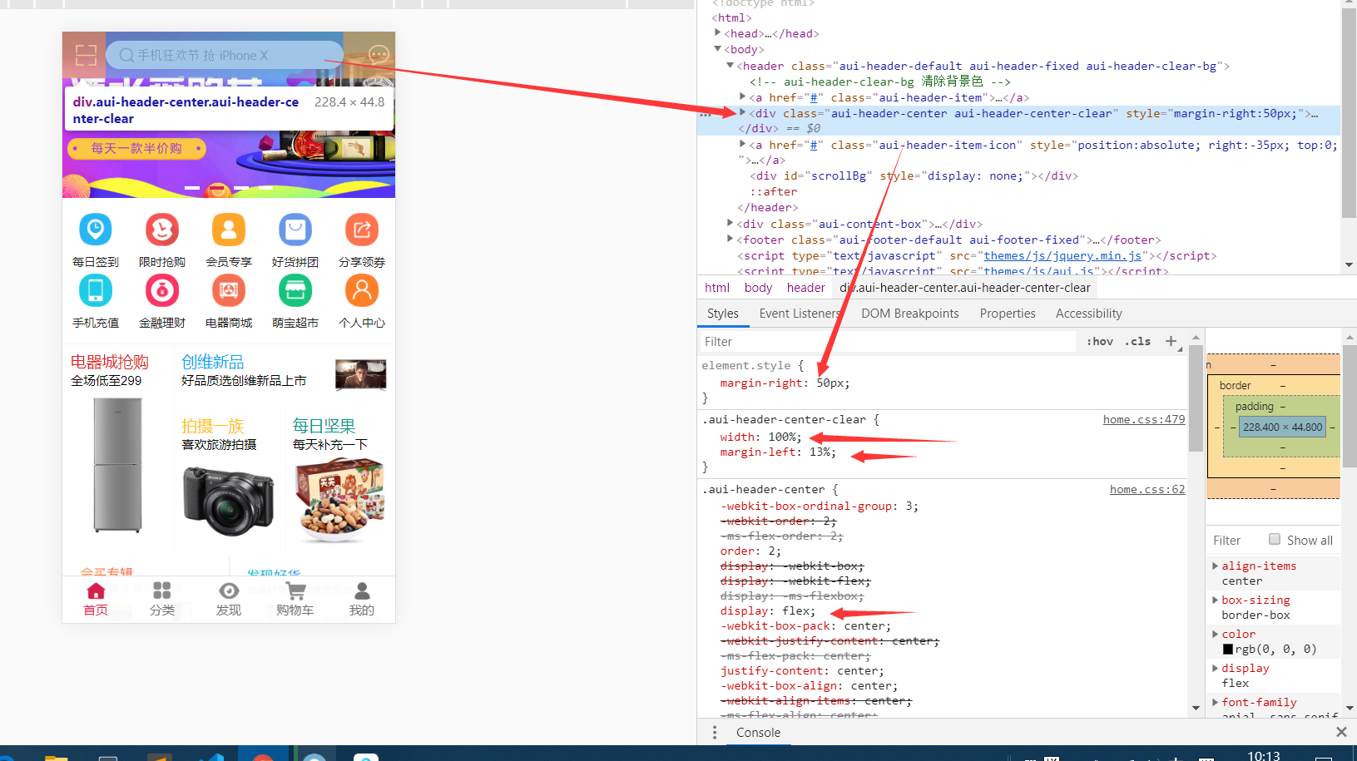This screenshot has width=1357, height=761.
Task: Edit the margin-left 13% value
Action: pos(821,452)
